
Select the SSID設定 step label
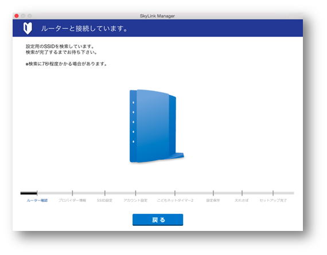tap(104, 200)
